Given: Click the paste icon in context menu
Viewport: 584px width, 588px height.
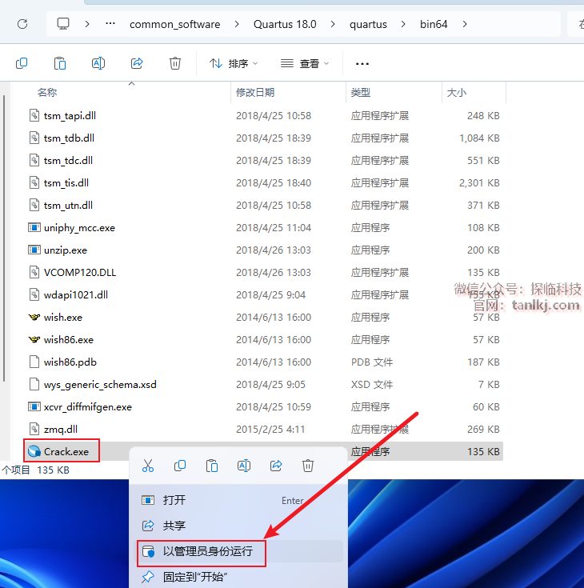Looking at the screenshot, I should (212, 466).
